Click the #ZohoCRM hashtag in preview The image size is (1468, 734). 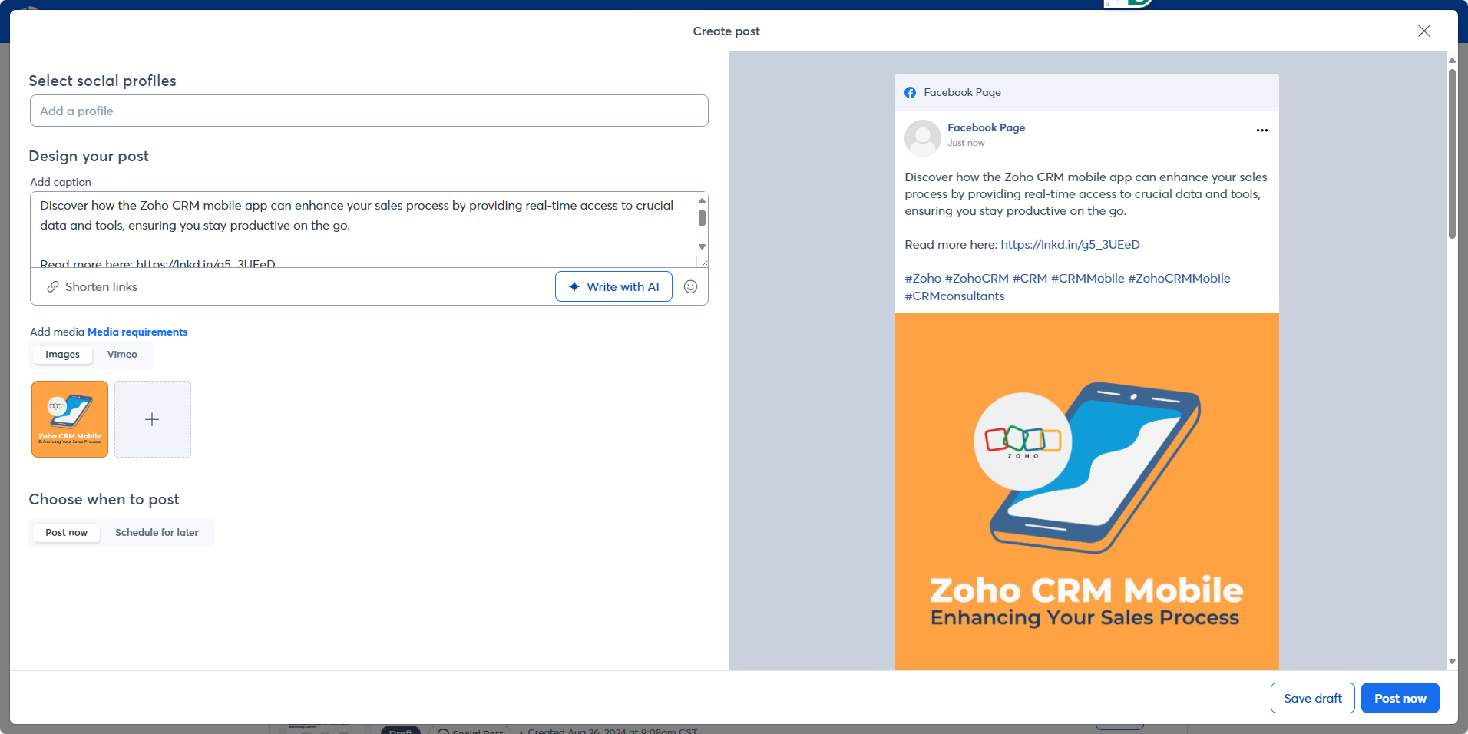click(x=977, y=278)
